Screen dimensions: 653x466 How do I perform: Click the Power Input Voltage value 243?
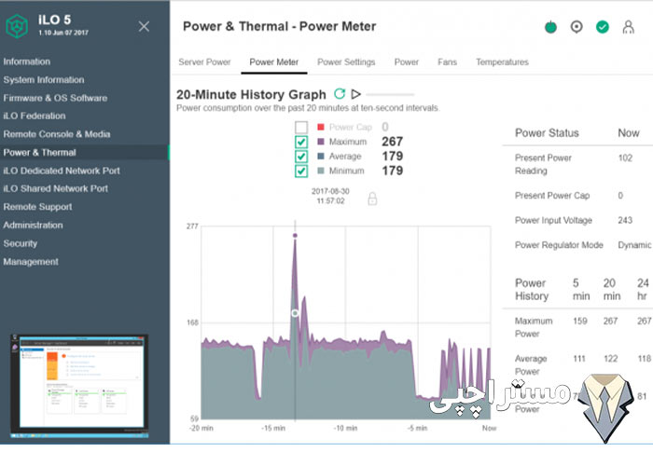point(625,220)
